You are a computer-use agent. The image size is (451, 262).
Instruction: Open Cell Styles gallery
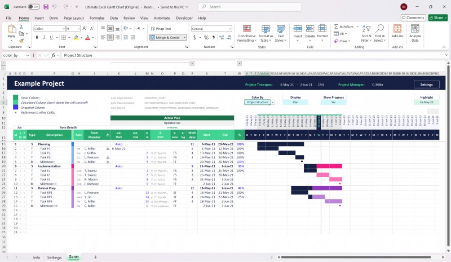point(280,33)
